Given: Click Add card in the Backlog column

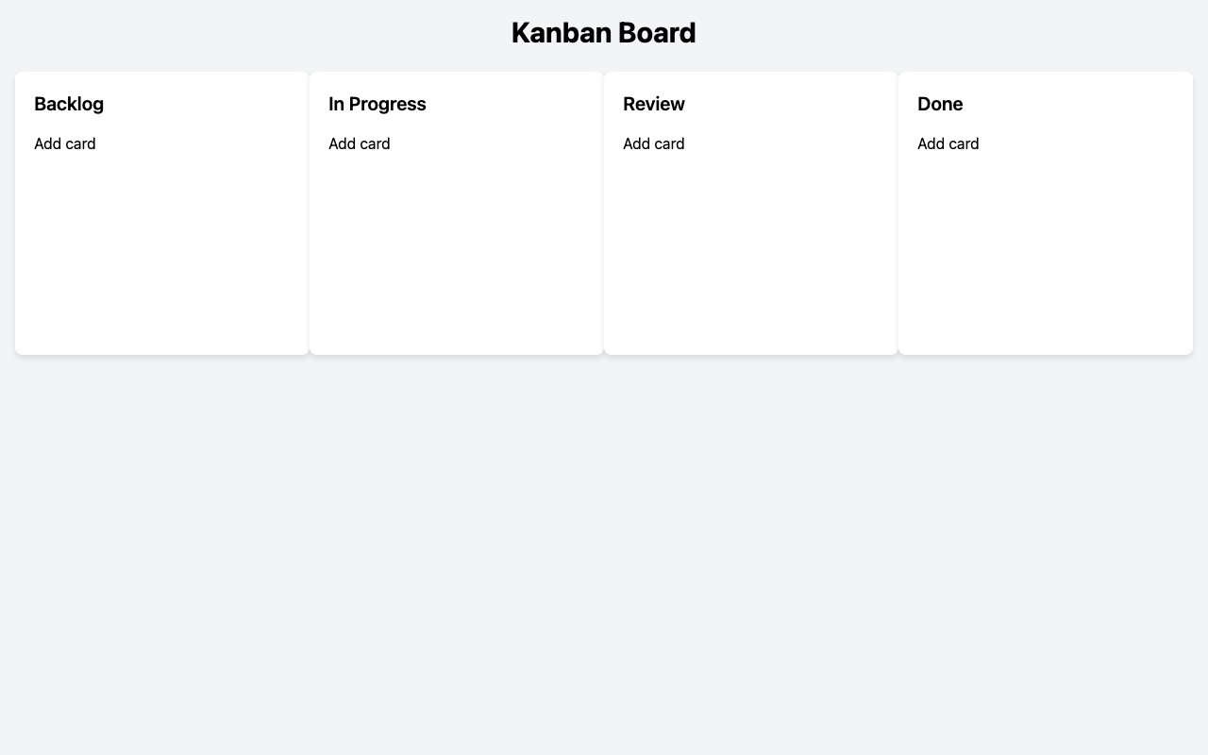Looking at the screenshot, I should (x=65, y=143).
